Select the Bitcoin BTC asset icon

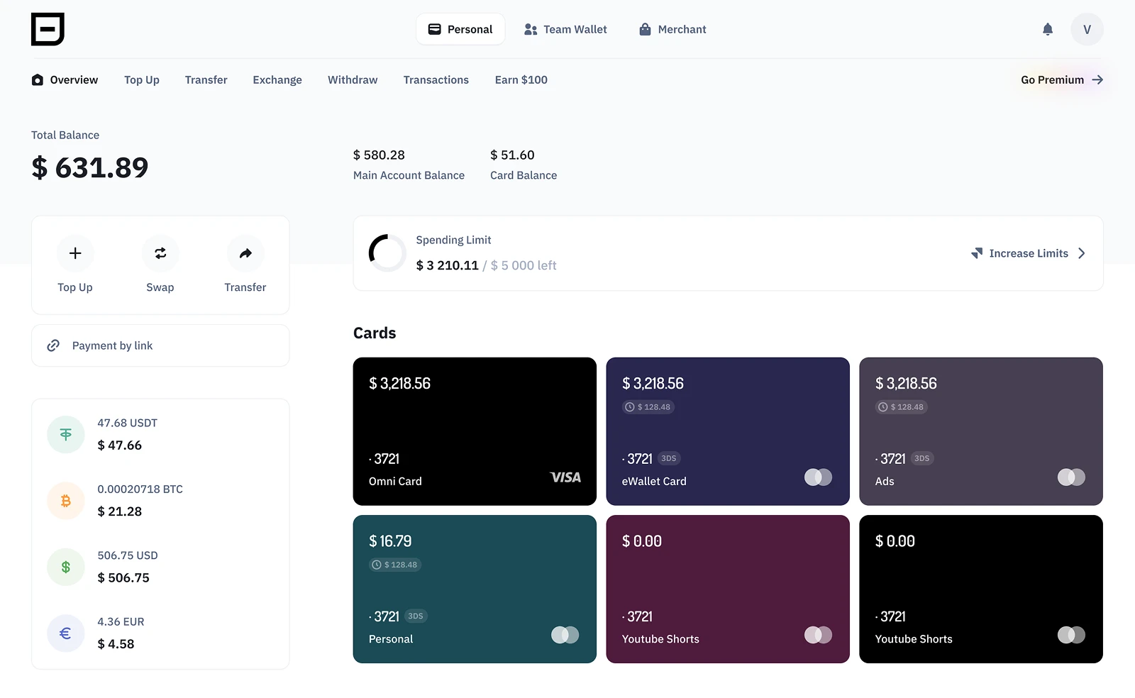(x=66, y=501)
